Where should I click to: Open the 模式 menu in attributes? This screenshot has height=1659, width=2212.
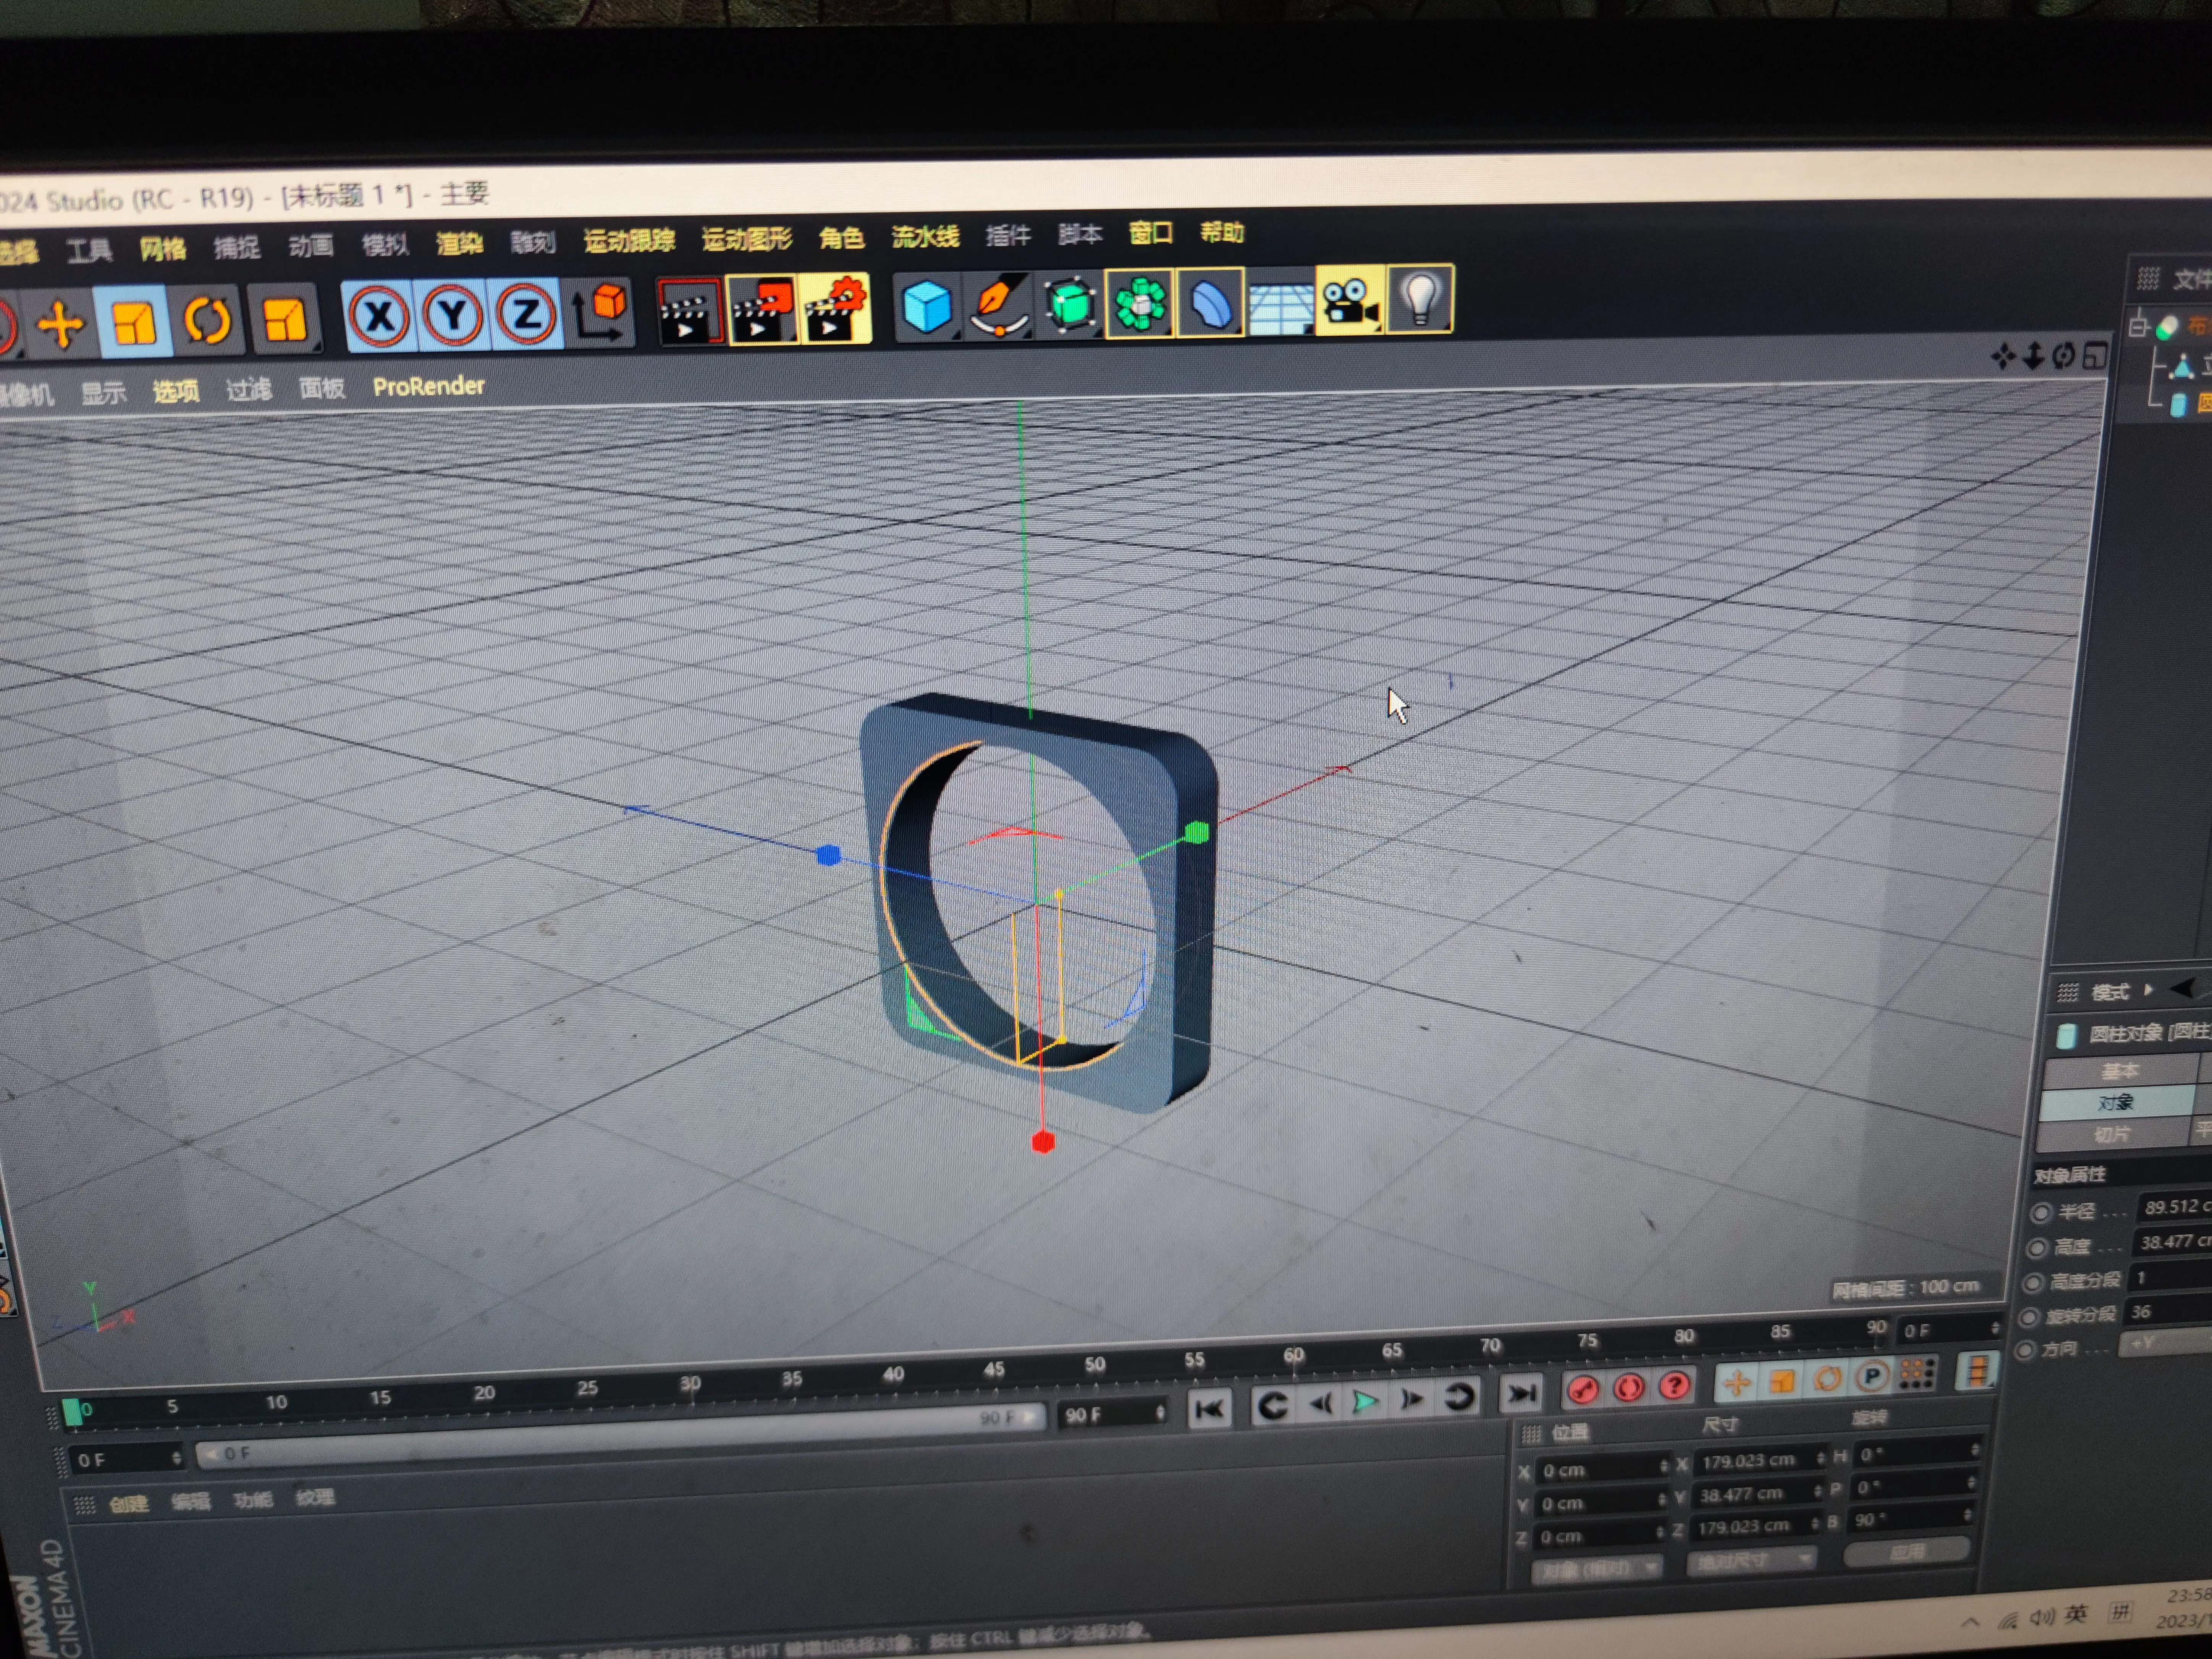click(x=2110, y=992)
